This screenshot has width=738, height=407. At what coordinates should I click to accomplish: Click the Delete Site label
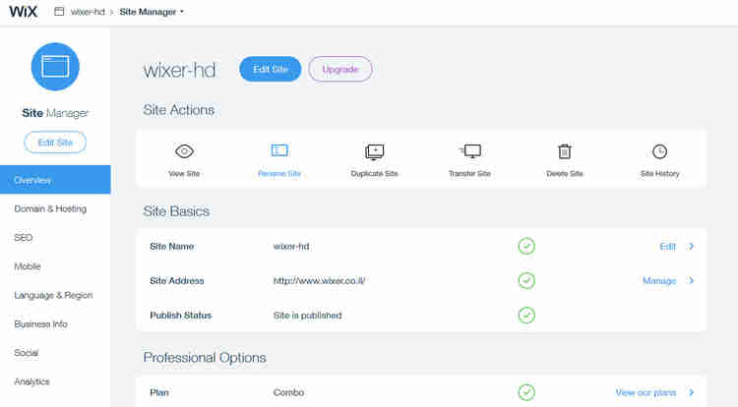tap(565, 173)
